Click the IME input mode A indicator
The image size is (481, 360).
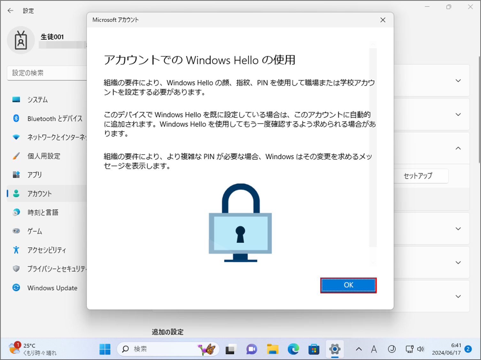coord(374,349)
